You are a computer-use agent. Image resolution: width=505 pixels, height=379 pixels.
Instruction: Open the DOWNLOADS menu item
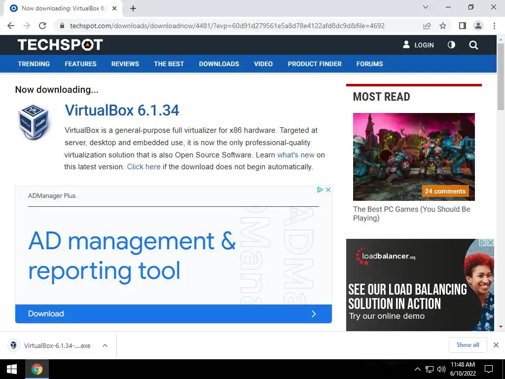pyautogui.click(x=219, y=64)
